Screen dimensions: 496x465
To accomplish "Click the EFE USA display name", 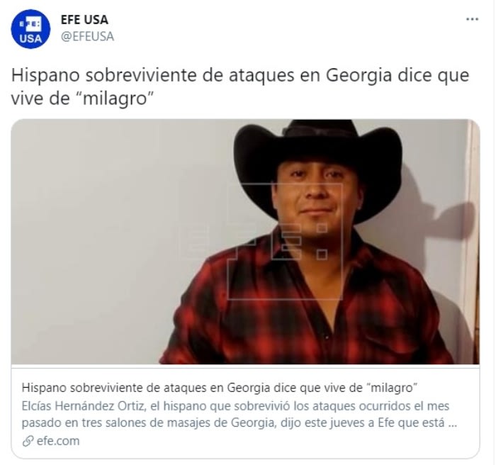I will (x=84, y=20).
